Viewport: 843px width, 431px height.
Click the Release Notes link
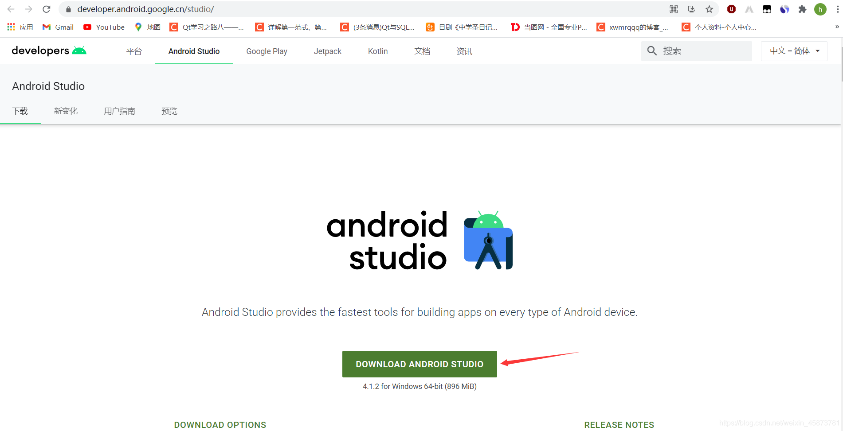click(x=619, y=425)
